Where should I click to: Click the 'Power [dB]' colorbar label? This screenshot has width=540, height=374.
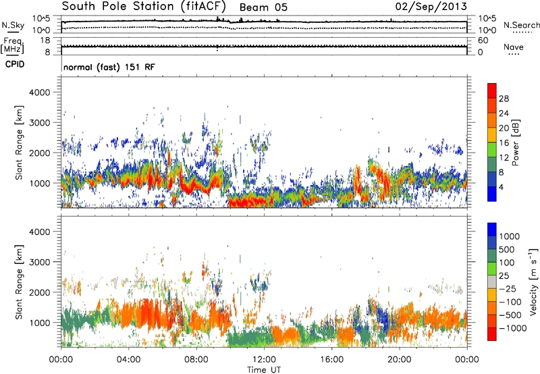click(x=515, y=142)
